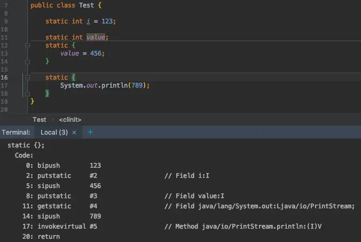Click System.out PrintStream field comment

point(260,206)
